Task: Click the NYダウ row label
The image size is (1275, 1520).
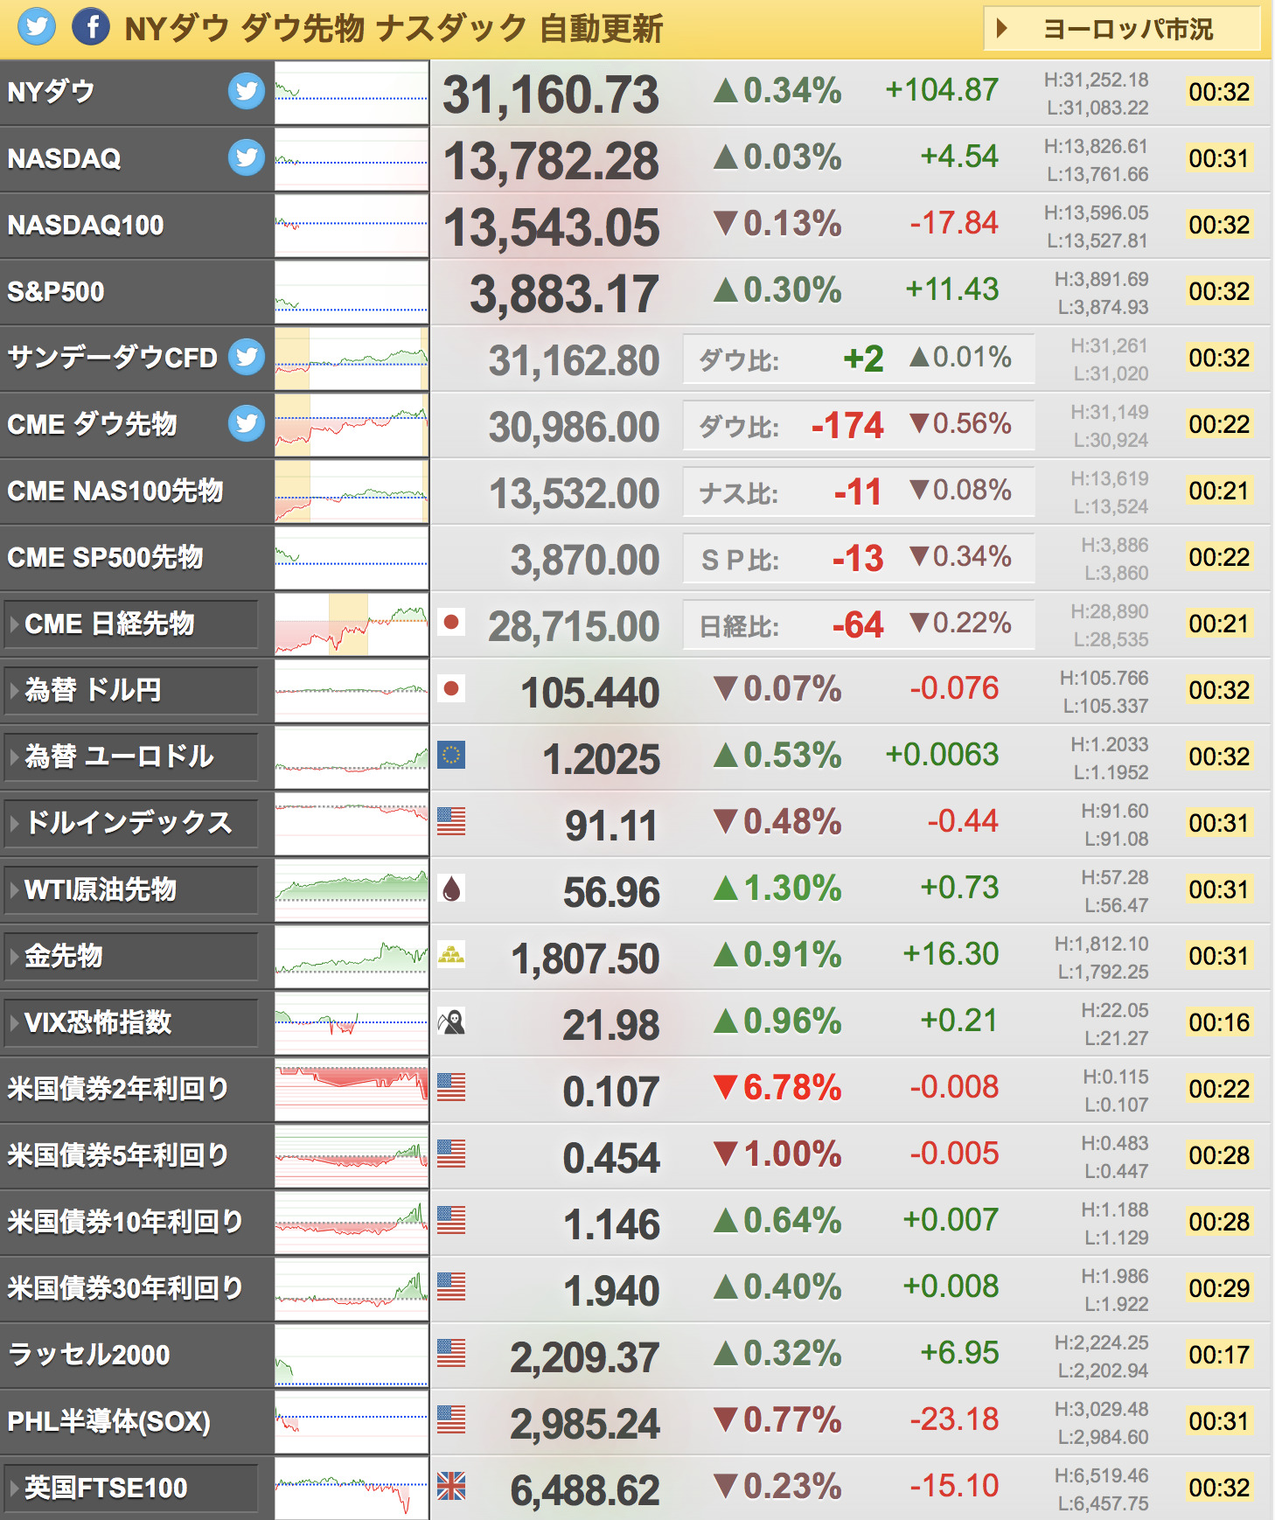Action: point(51,91)
